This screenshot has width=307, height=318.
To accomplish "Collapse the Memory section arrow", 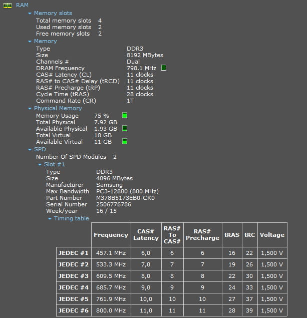I will 30,42.
